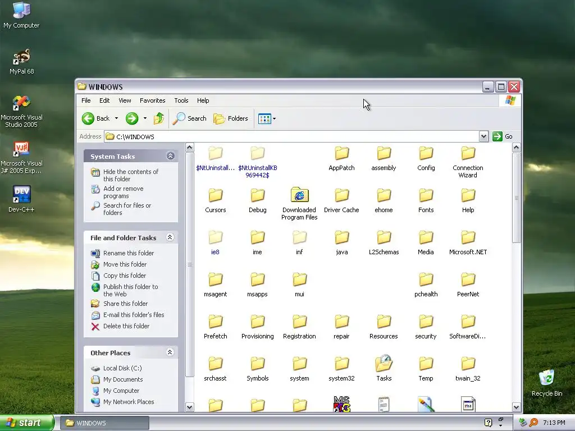
Task: Collapse the System Tasks panel
Action: pyautogui.click(x=170, y=156)
